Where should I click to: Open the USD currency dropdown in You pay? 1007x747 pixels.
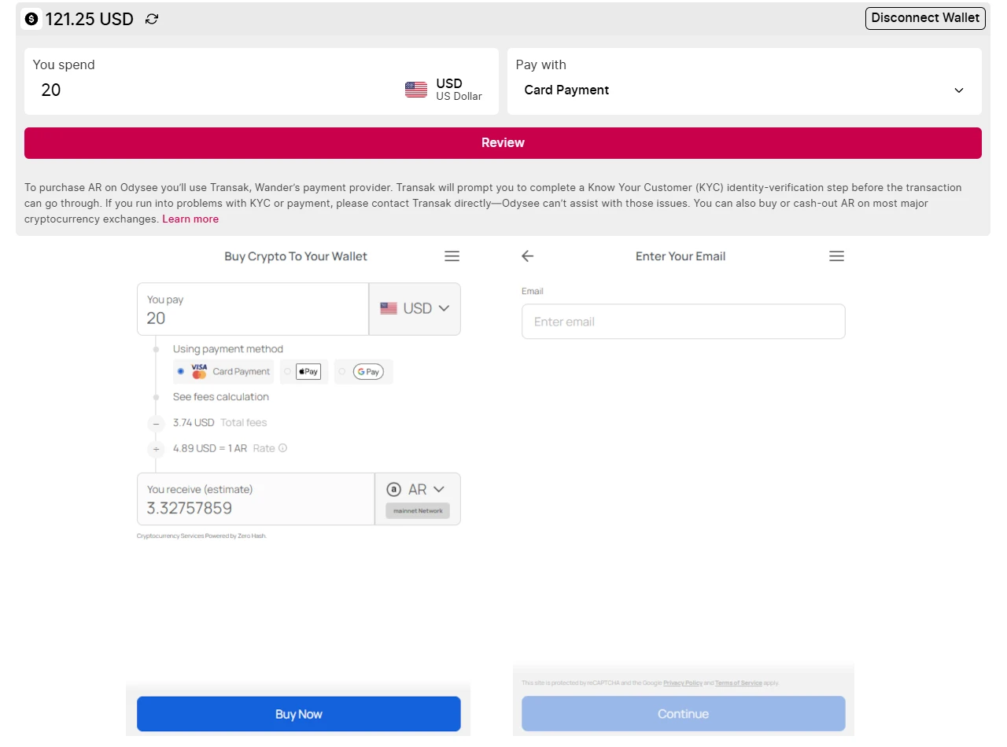click(415, 309)
